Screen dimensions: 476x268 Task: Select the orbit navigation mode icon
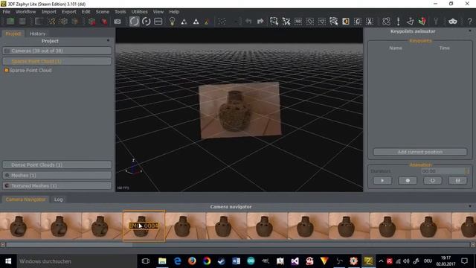[134, 22]
